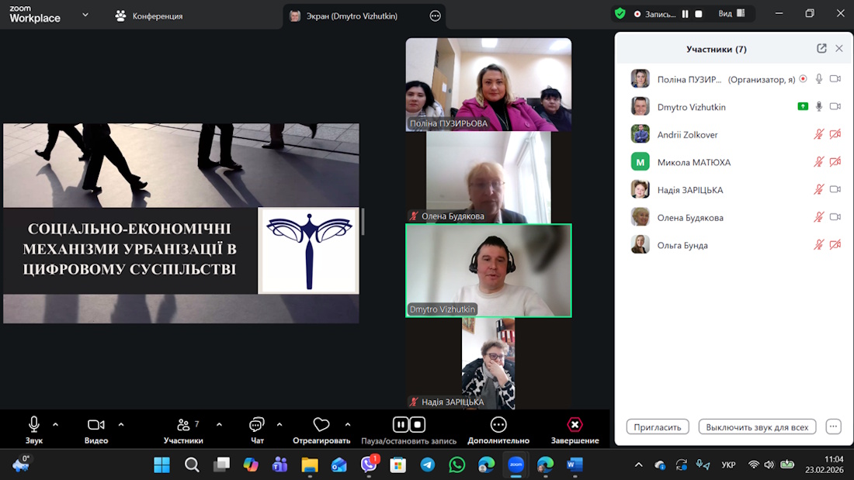Open the Chat panel icon
Screen dimensions: 854x480
pos(257,425)
